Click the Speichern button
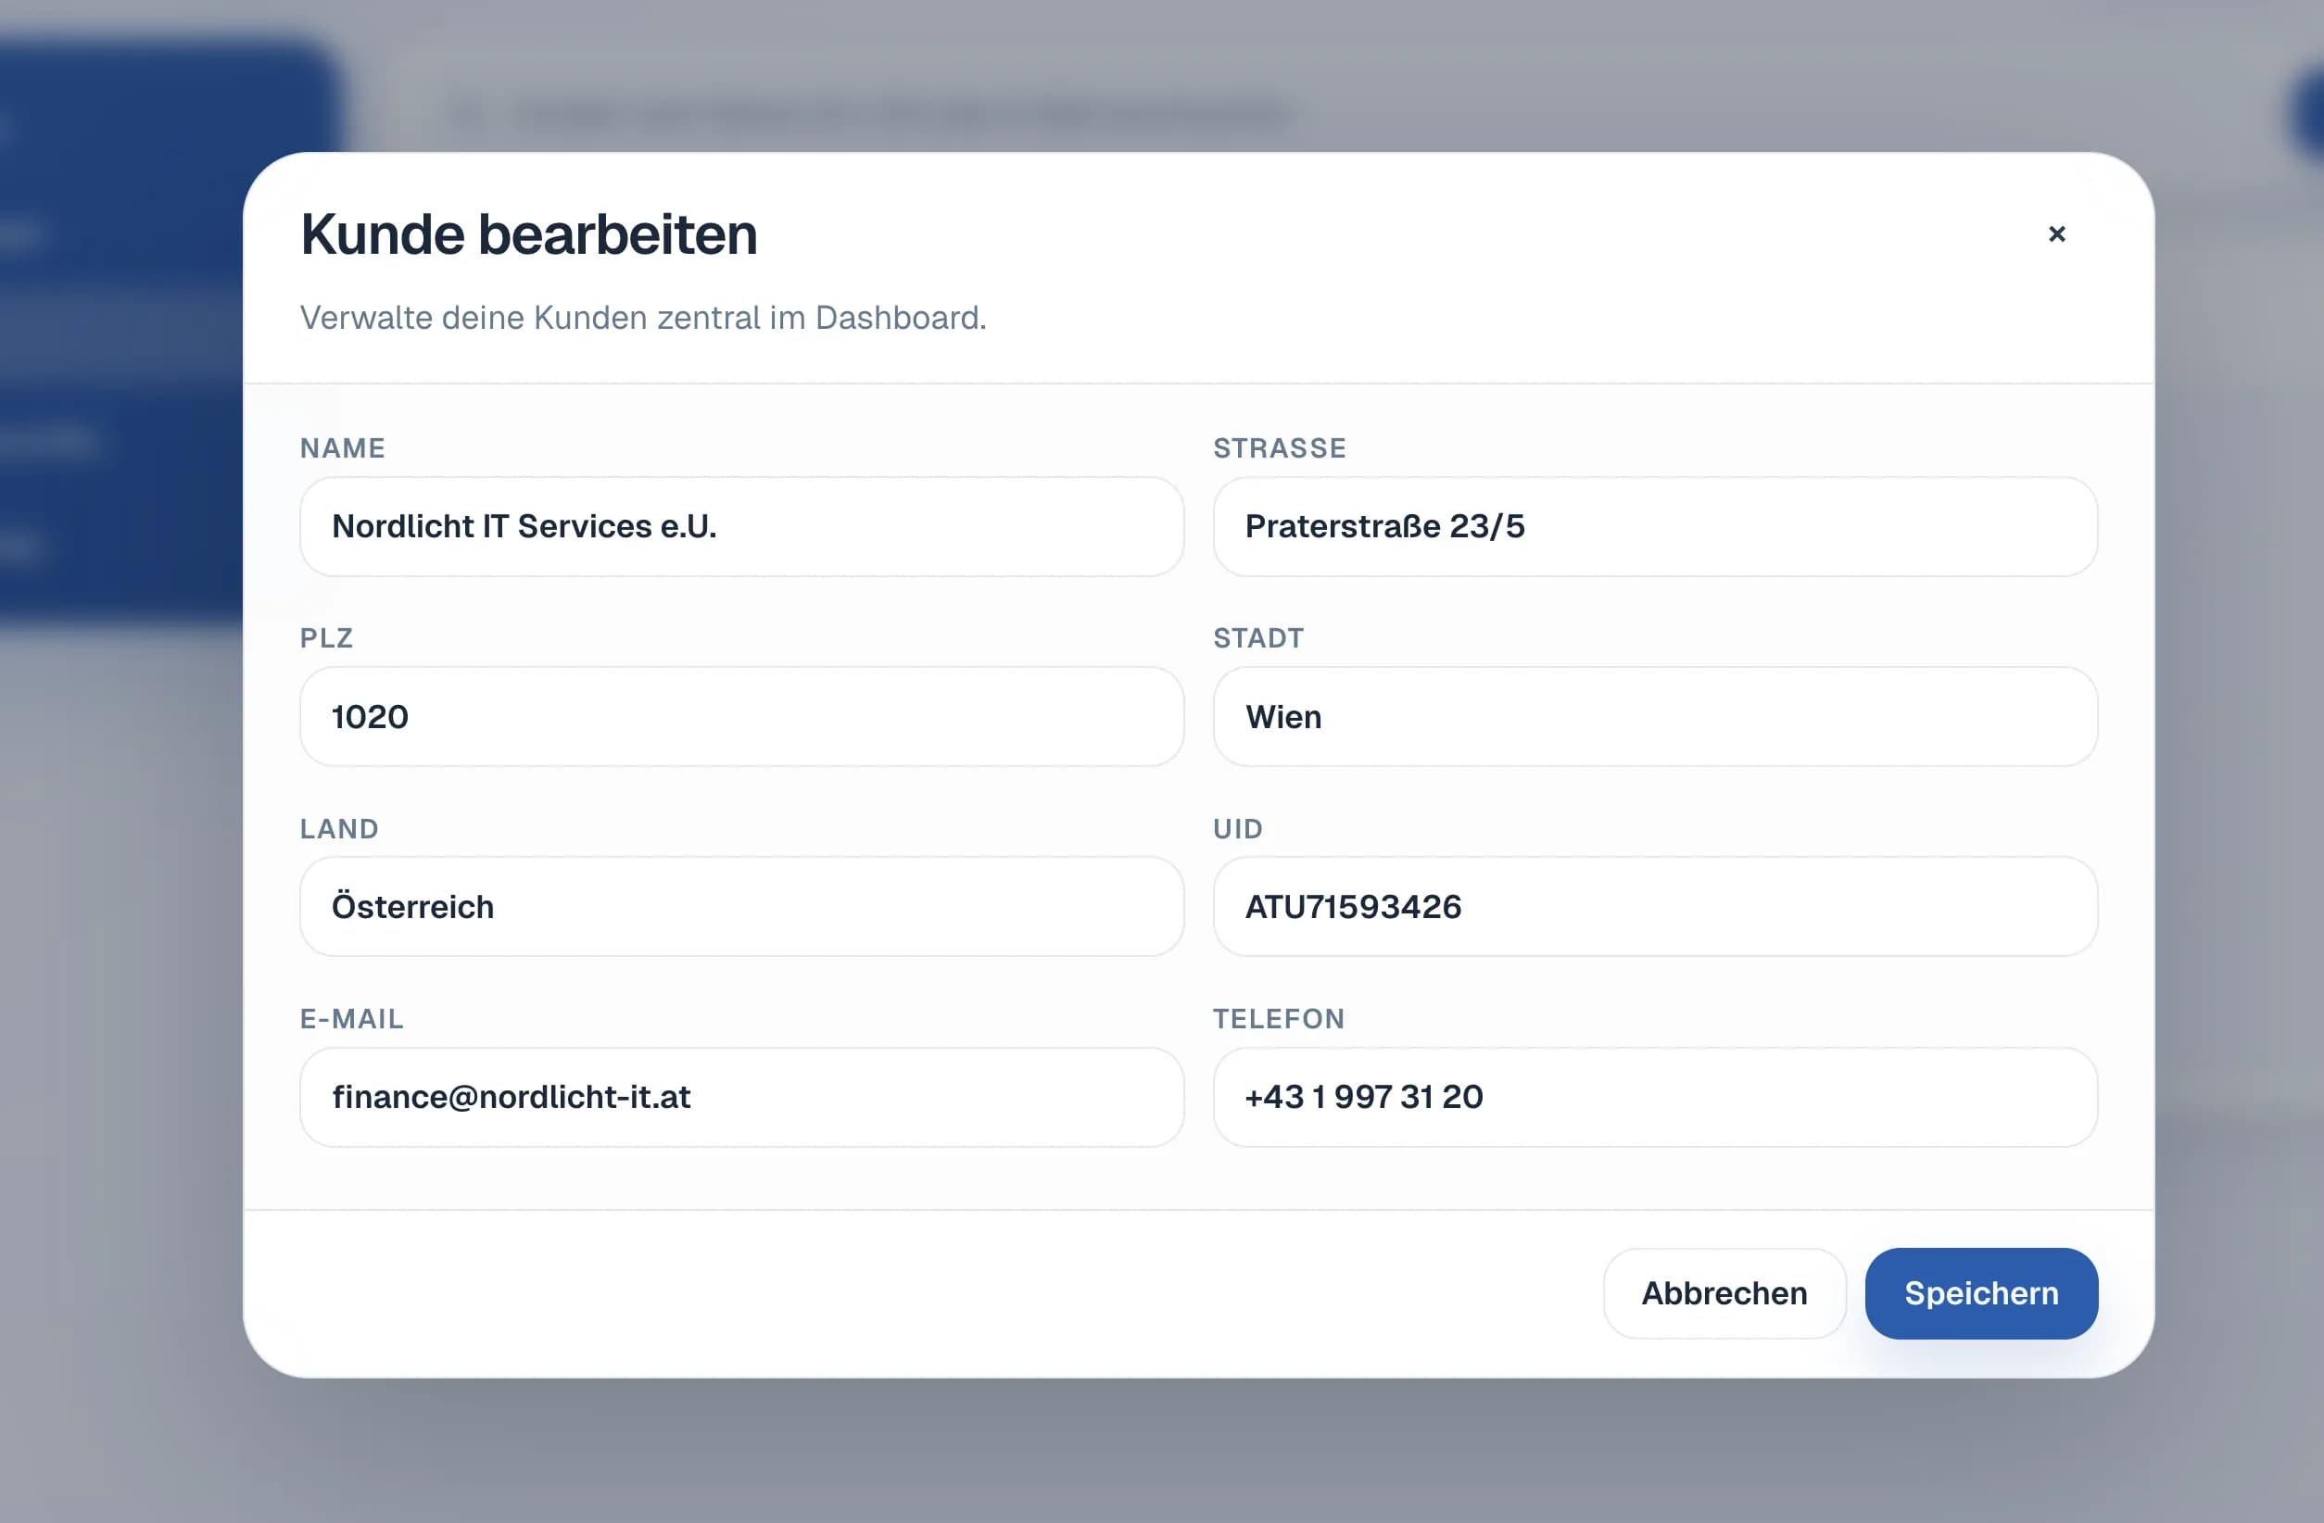This screenshot has height=1523, width=2324. pyautogui.click(x=1980, y=1292)
